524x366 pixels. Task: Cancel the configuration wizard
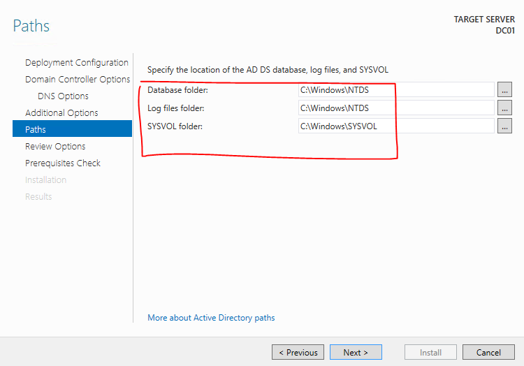tap(488, 352)
